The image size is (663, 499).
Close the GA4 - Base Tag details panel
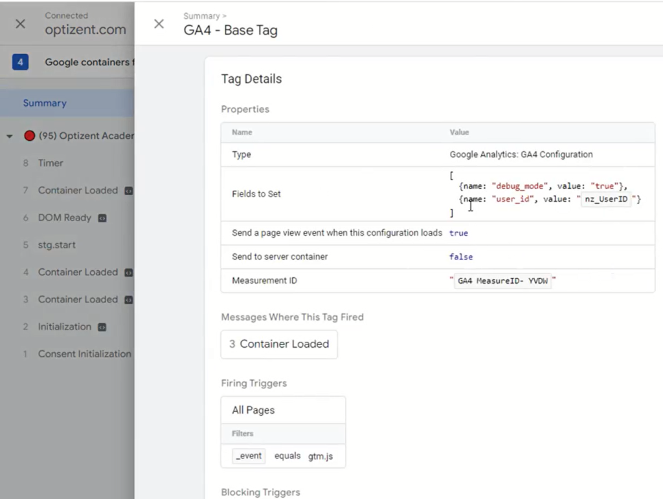(x=159, y=24)
